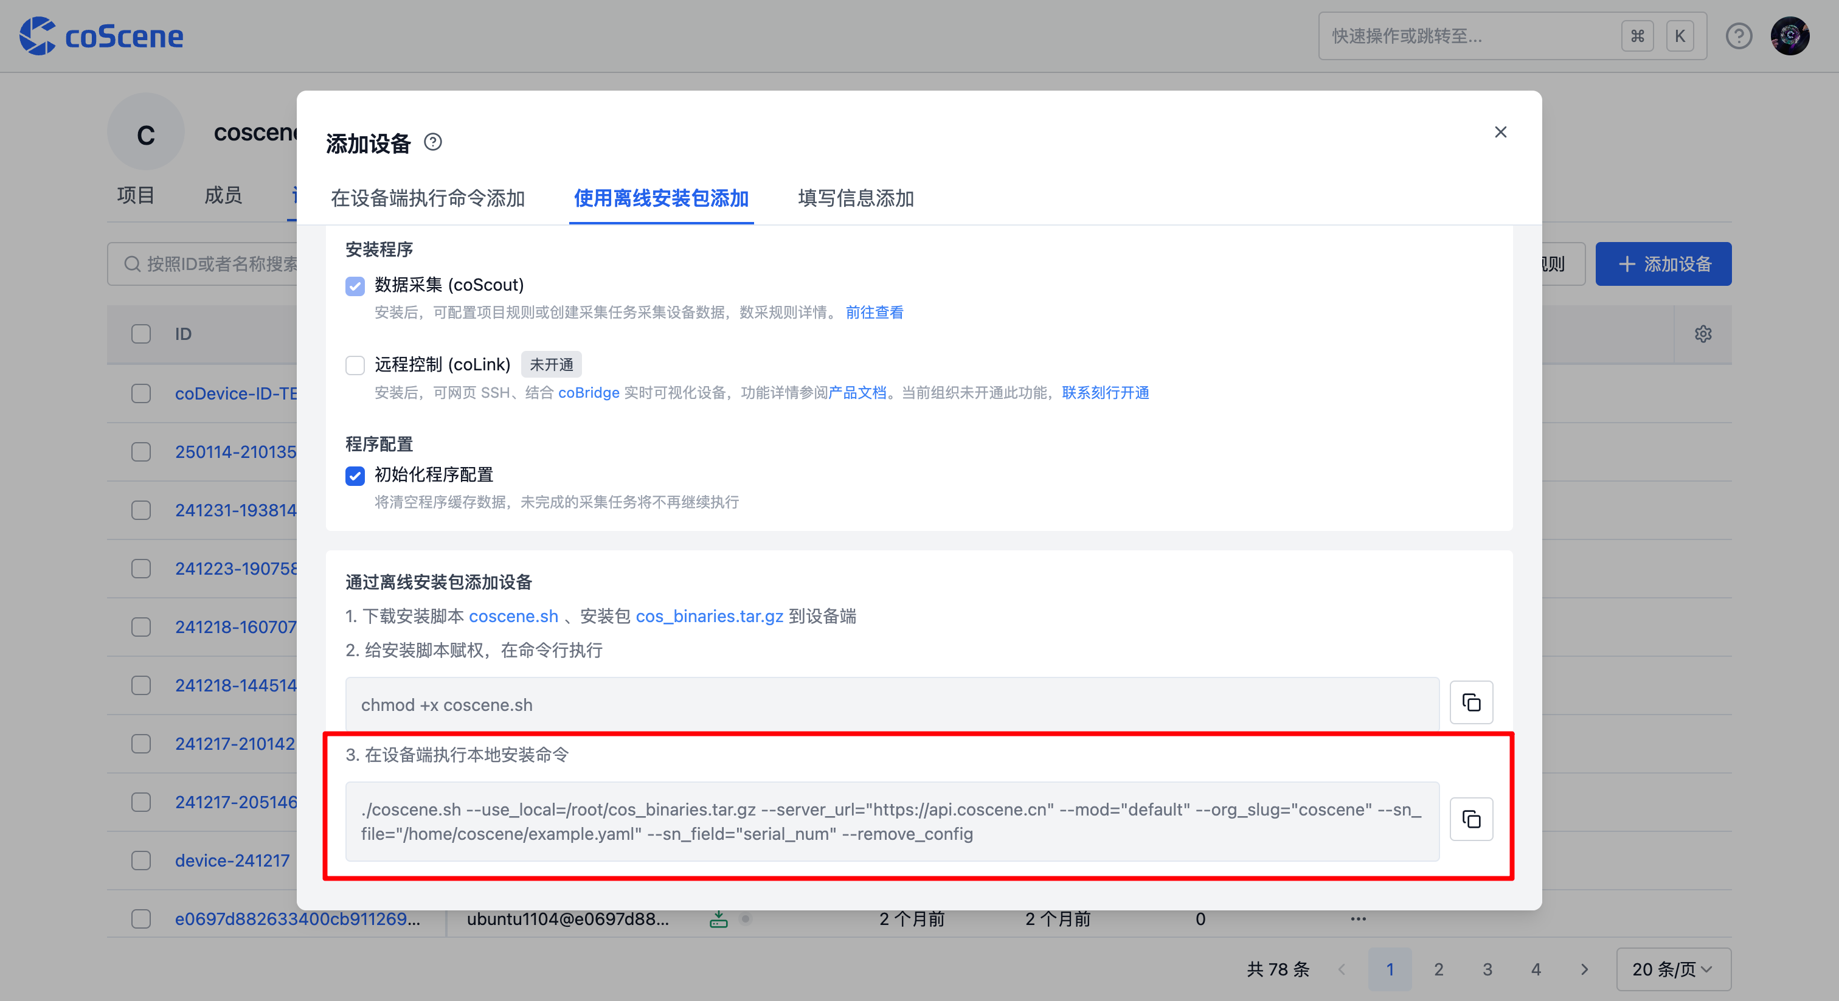Select page 1 in pagination
This screenshot has height=1001, width=1839.
pyautogui.click(x=1390, y=969)
